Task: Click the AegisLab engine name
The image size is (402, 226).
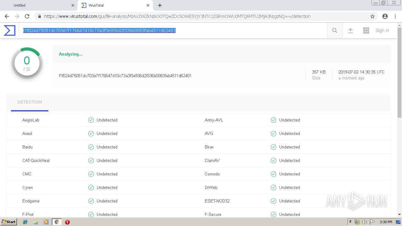Action: coord(31,120)
